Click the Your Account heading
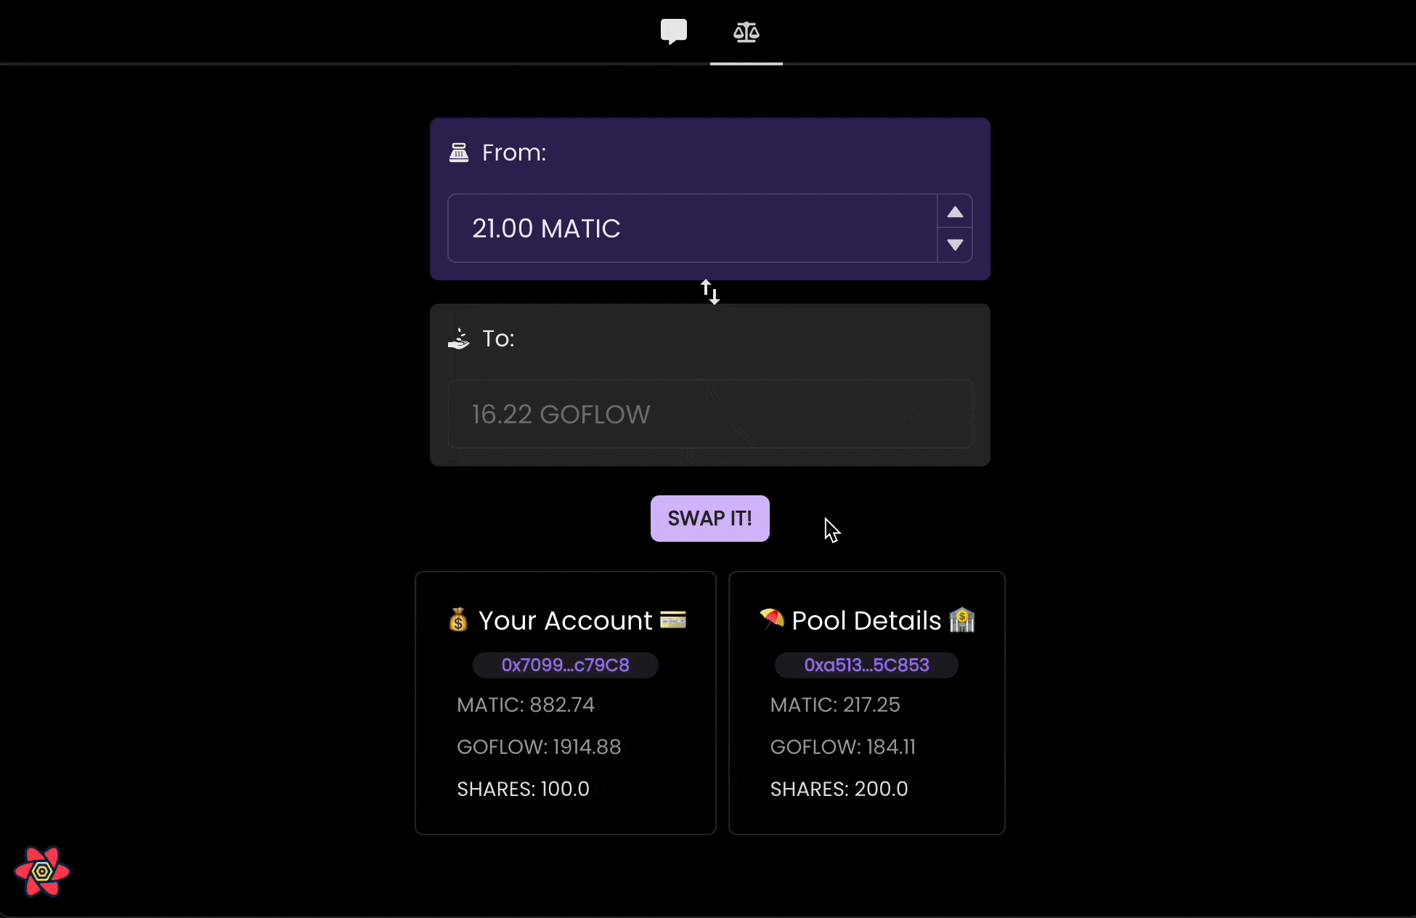1416x918 pixels. point(565,621)
